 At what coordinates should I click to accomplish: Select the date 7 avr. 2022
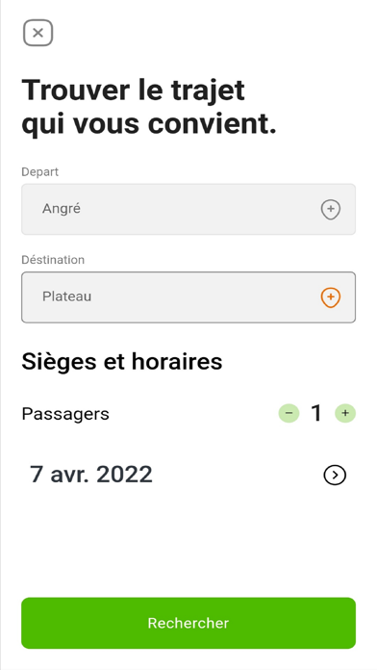click(x=91, y=475)
